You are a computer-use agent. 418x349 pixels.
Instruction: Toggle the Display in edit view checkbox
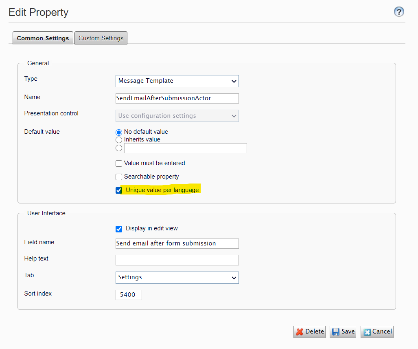pos(119,229)
